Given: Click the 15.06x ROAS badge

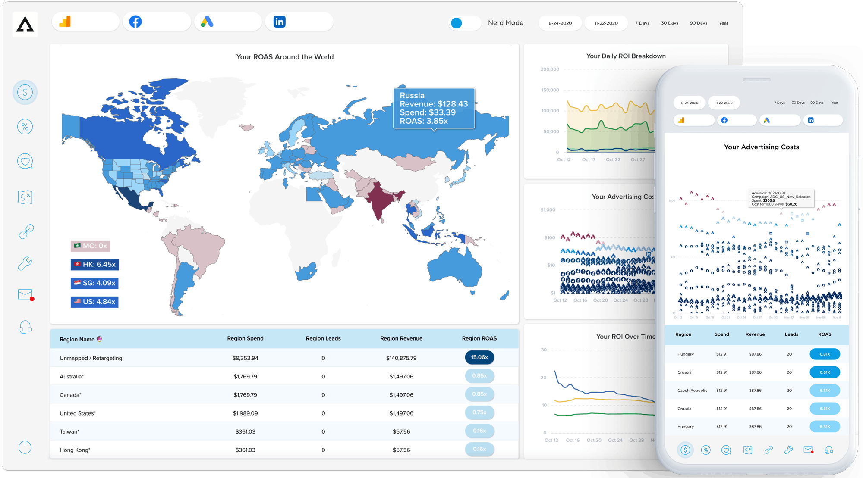Looking at the screenshot, I should pos(479,357).
